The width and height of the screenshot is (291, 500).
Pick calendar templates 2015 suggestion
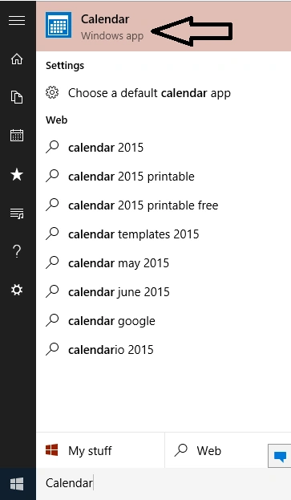click(164, 234)
